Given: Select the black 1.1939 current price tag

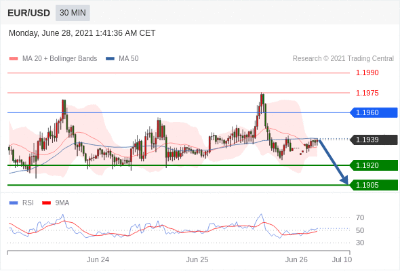Looking at the screenshot, I should [x=374, y=140].
